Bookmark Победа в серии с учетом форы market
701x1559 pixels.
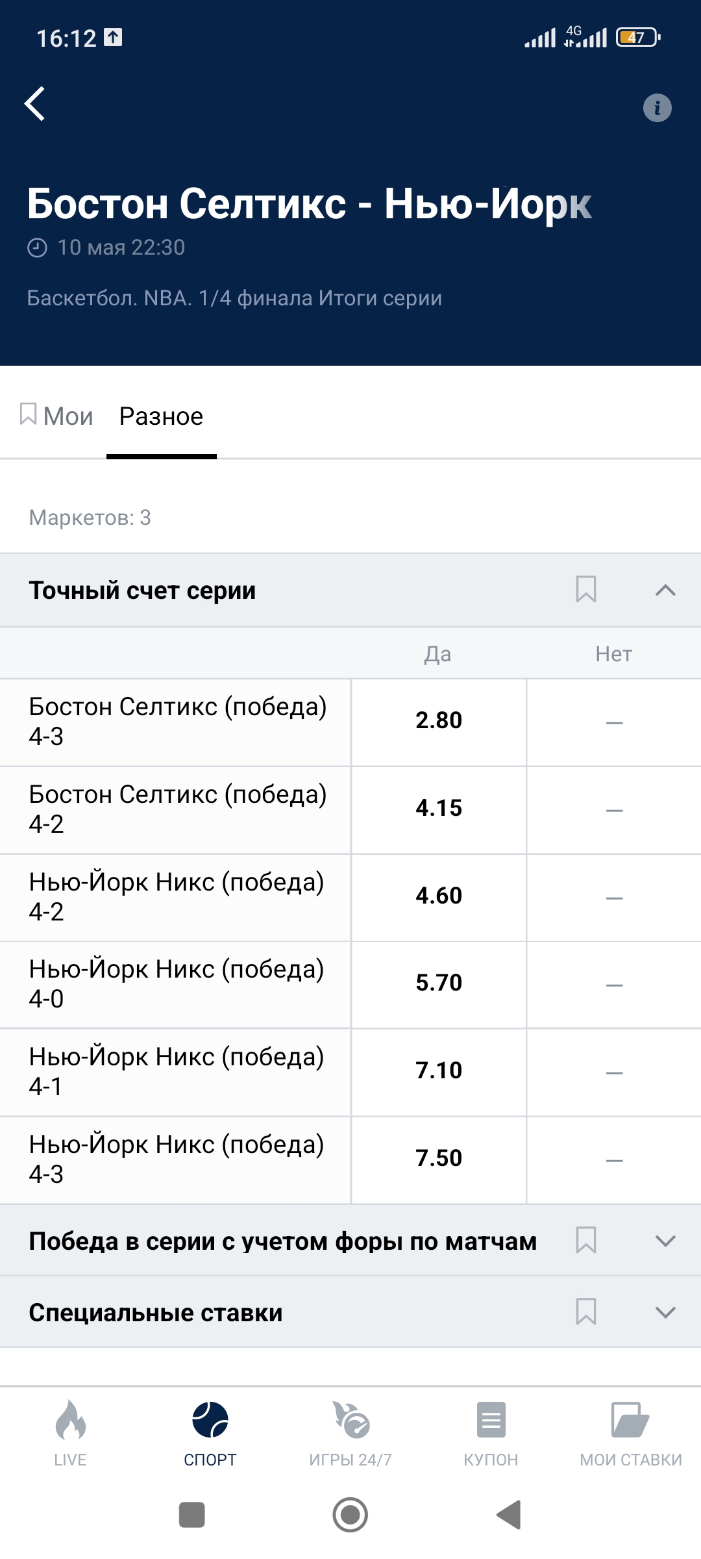click(586, 1240)
